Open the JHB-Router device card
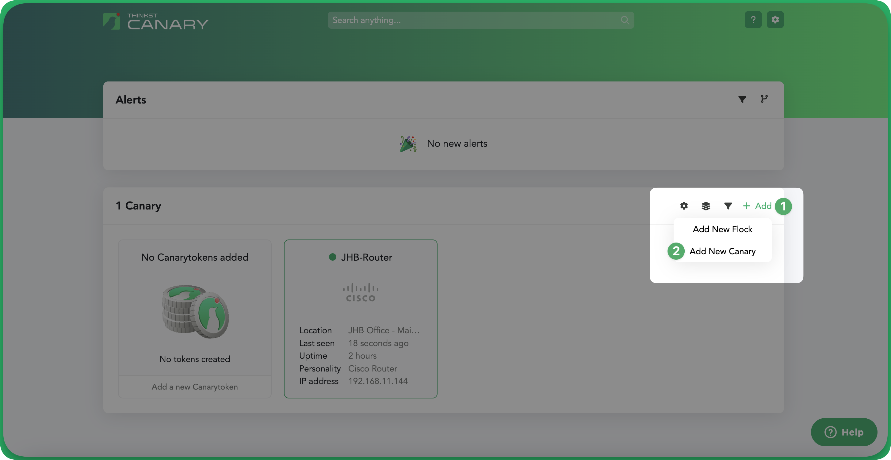The image size is (891, 460). (360, 319)
